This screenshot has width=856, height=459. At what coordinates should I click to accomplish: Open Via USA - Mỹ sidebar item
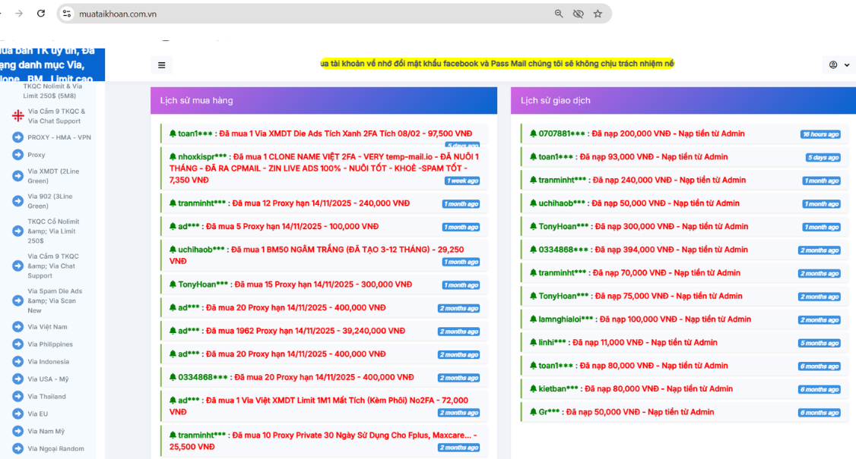(48, 379)
